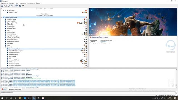The image size is (178, 100).
Task: Click the chat message input field
Action: coord(88,92)
